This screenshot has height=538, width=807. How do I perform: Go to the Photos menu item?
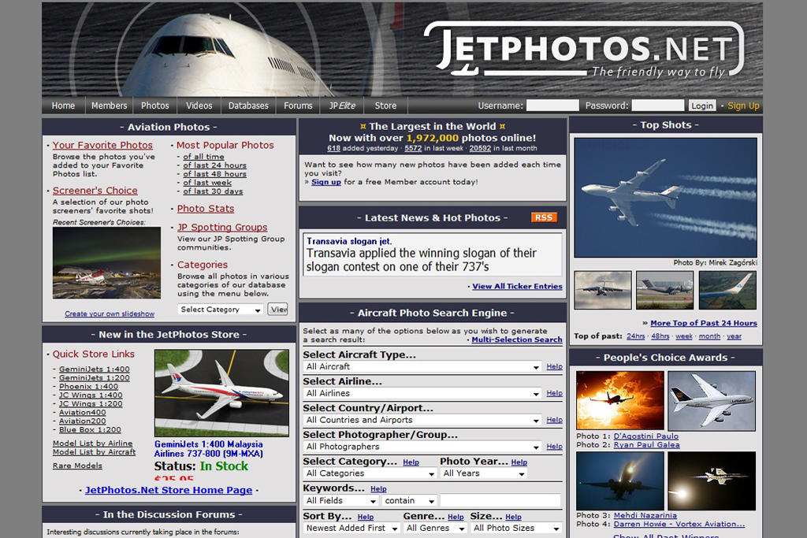[155, 106]
